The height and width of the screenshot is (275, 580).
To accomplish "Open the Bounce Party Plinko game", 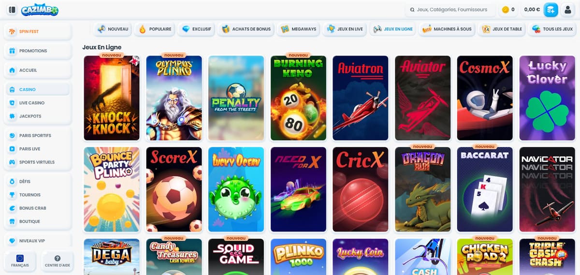I will [112, 189].
